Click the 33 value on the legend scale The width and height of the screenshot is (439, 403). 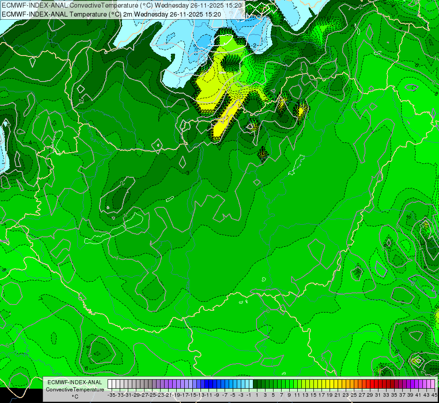(386, 395)
